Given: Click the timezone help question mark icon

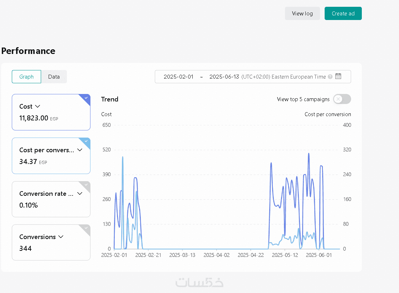Looking at the screenshot, I should pyautogui.click(x=330, y=77).
